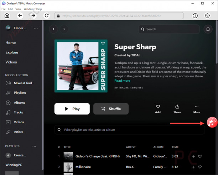Go forward with the toolbar arrow
This screenshot has width=218, height=175.
click(33, 16)
